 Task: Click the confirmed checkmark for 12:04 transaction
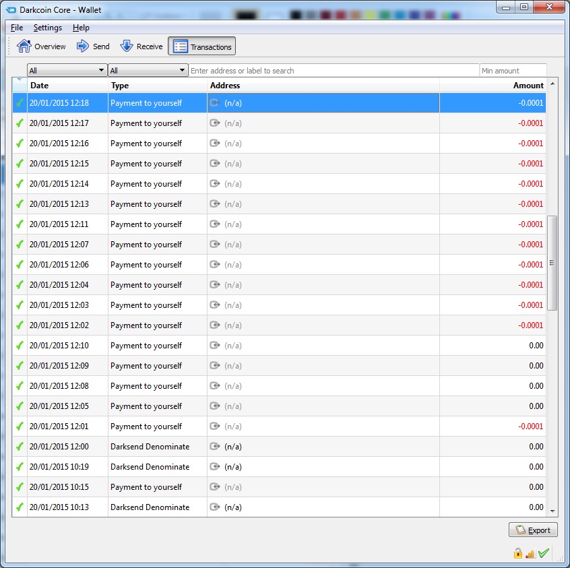point(20,285)
